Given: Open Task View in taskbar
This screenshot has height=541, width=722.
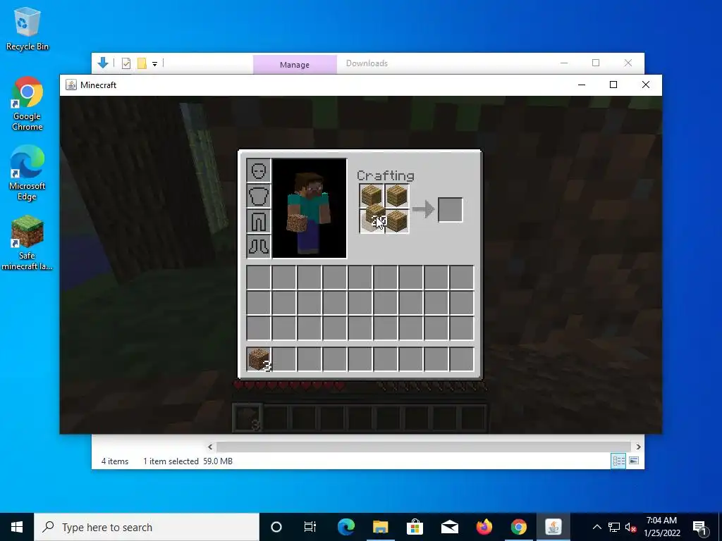Looking at the screenshot, I should click(x=310, y=527).
